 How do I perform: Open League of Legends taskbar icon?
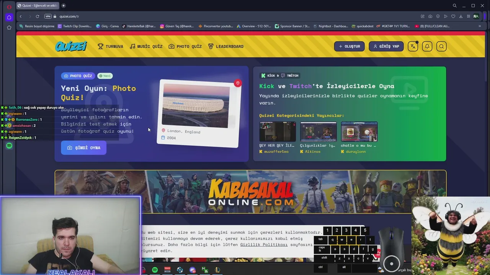coord(217,270)
